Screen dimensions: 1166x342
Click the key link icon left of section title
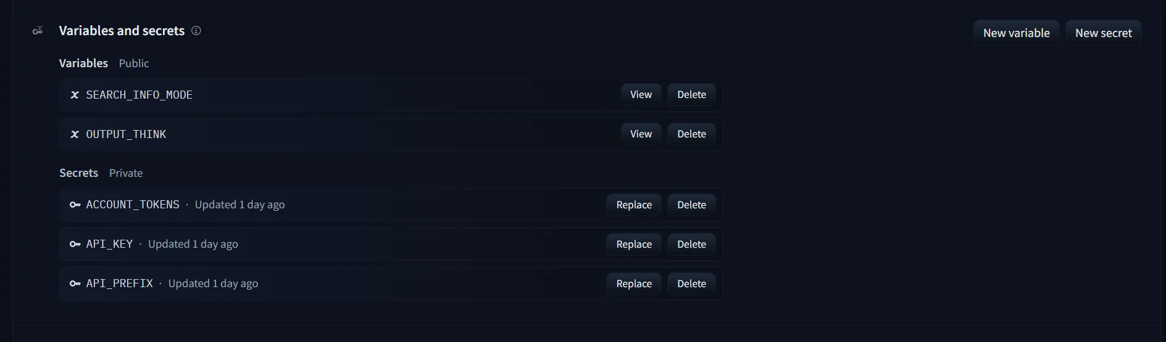point(38,31)
